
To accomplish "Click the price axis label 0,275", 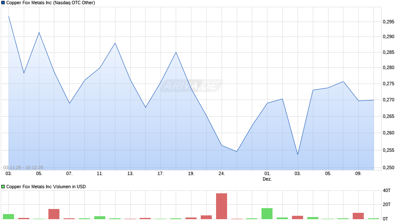I will (388, 84).
